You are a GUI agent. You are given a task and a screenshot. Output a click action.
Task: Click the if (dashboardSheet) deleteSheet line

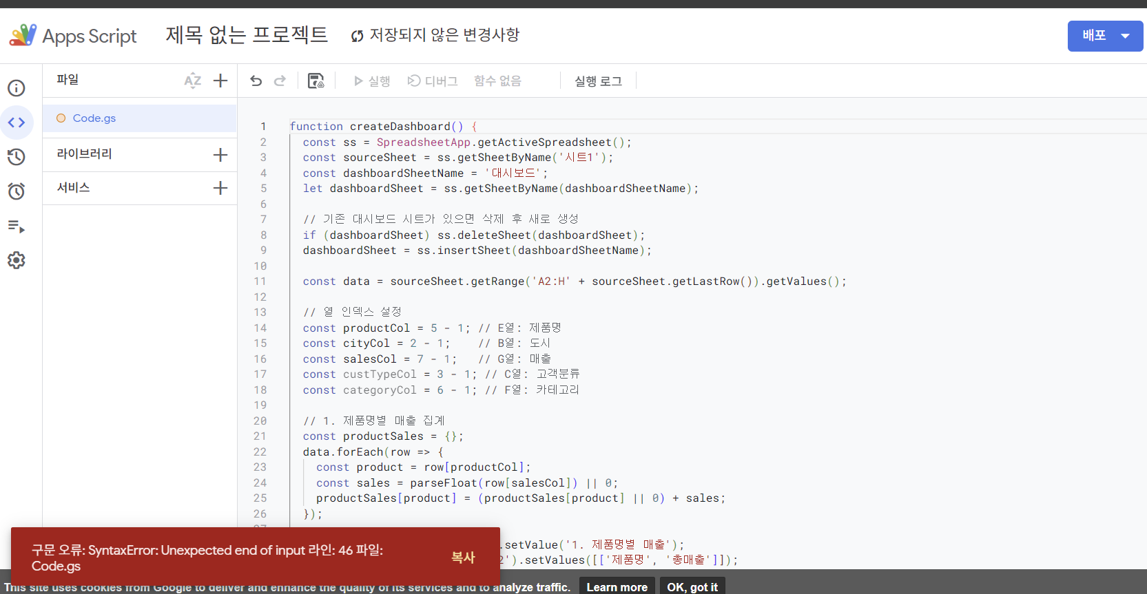pyautogui.click(x=474, y=235)
